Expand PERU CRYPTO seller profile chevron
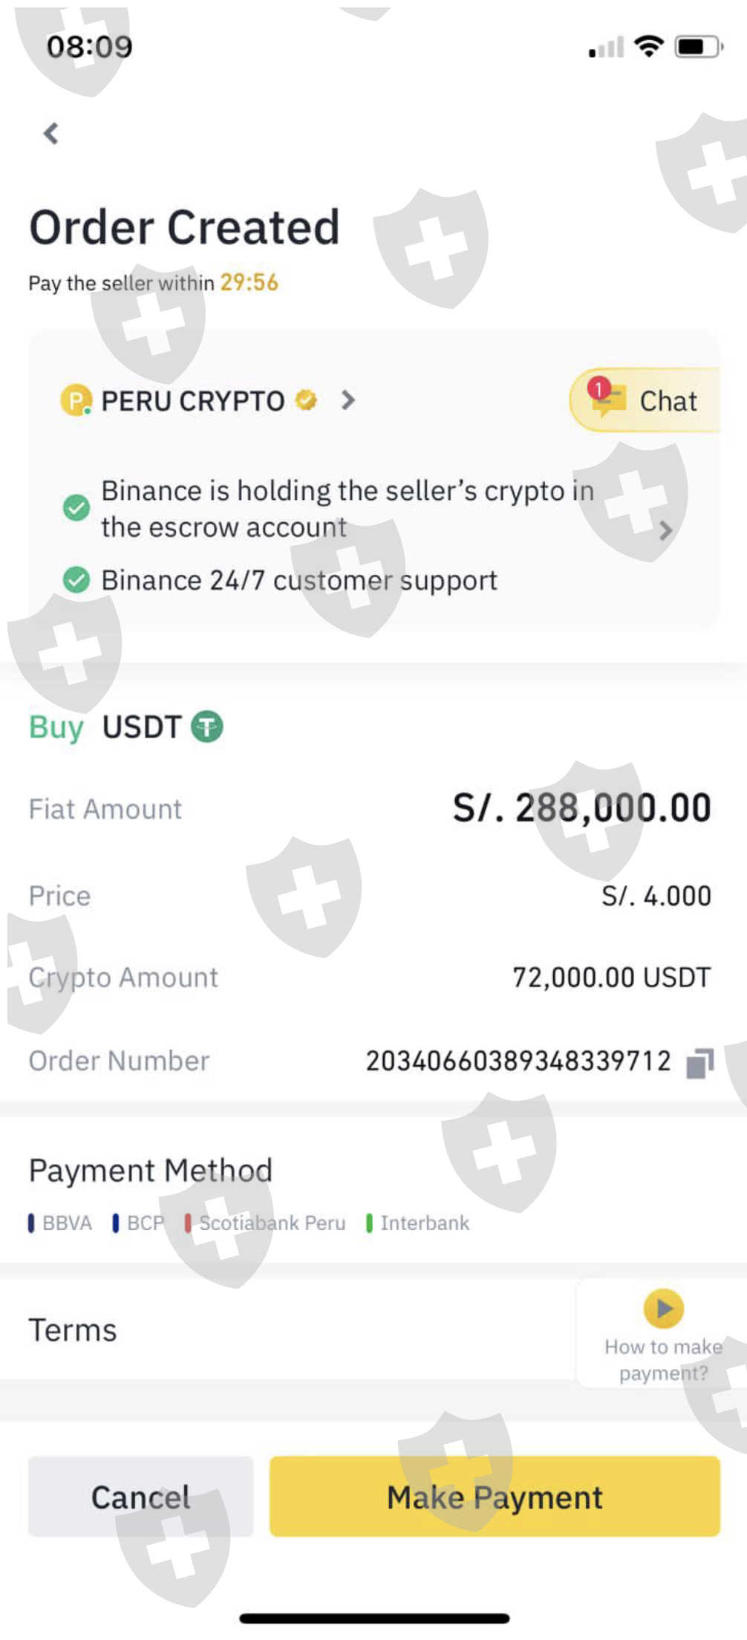This screenshot has height=1640, width=747. [x=348, y=400]
